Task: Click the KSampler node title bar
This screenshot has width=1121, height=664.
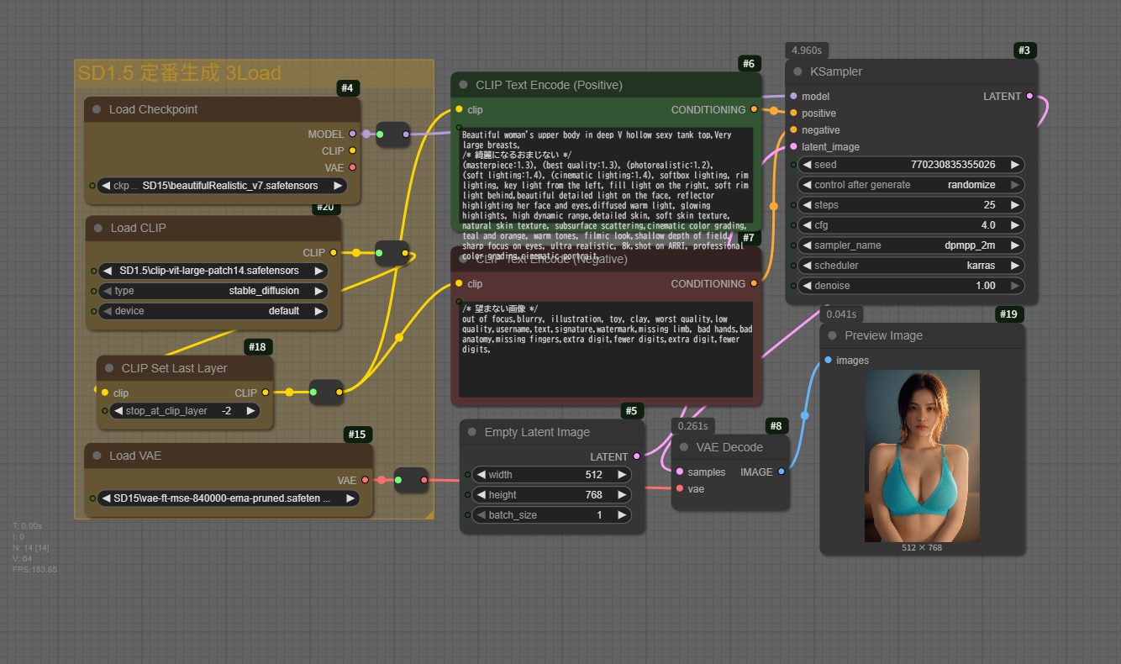Action: tap(908, 72)
